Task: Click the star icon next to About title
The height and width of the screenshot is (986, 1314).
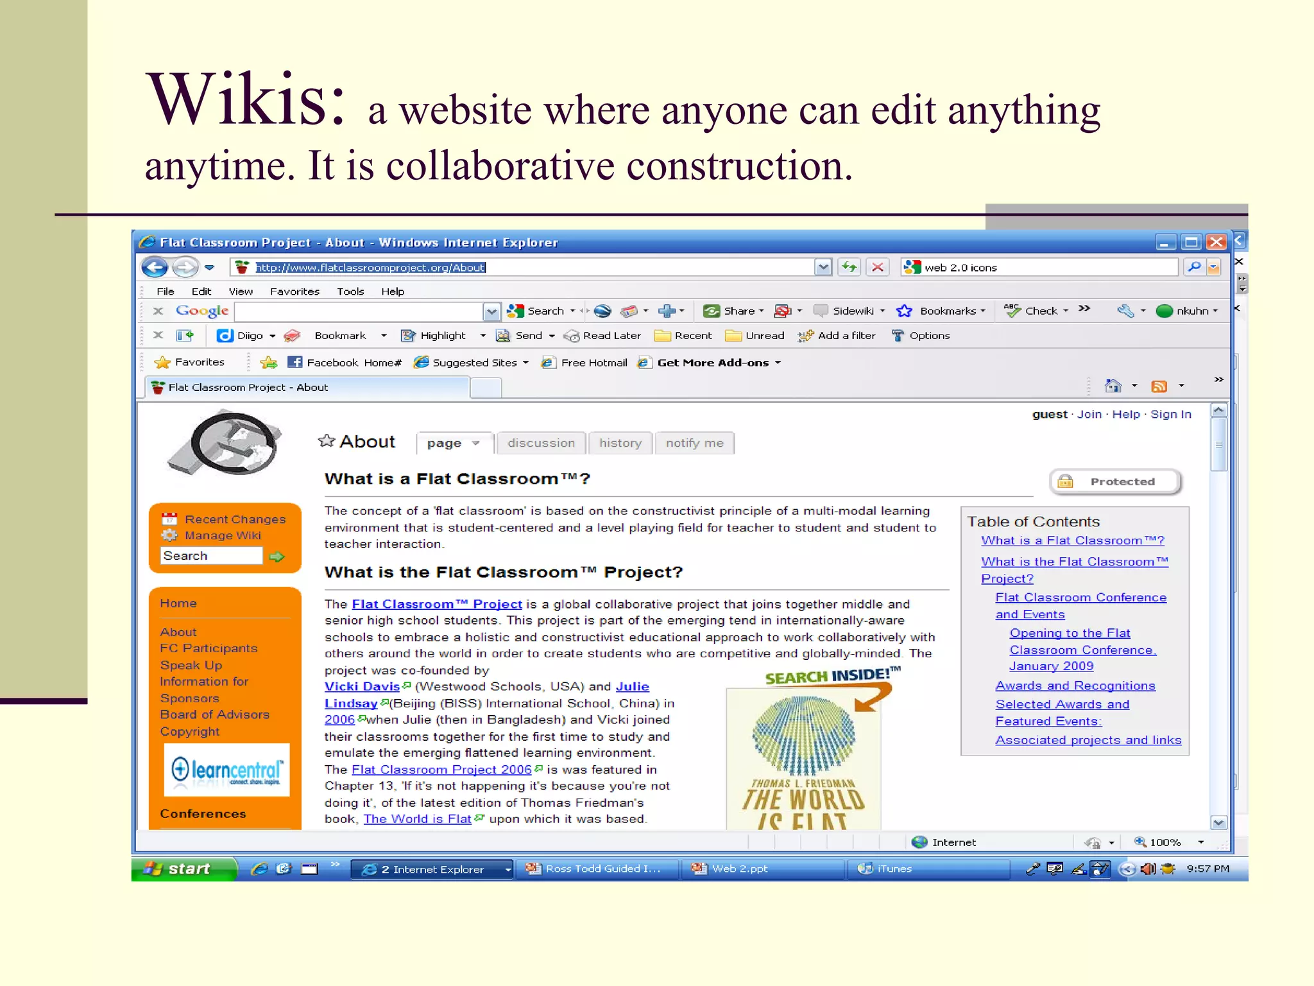Action: click(327, 441)
